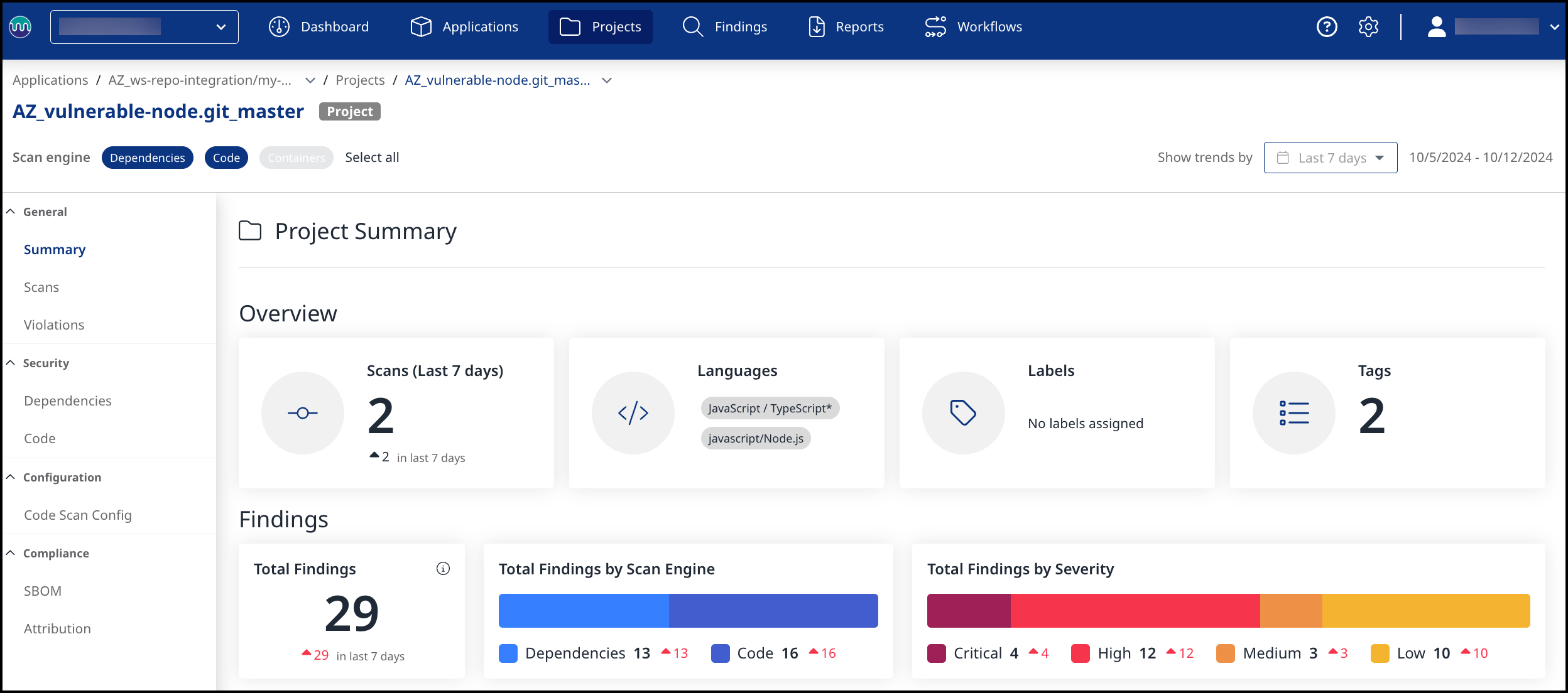Click the Languages code brackets icon

pos(633,413)
